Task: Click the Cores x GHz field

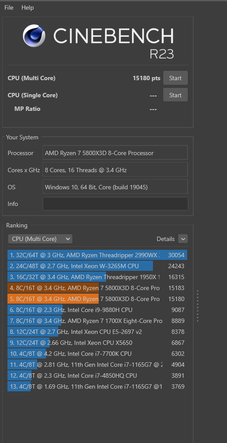Action: [x=115, y=170]
